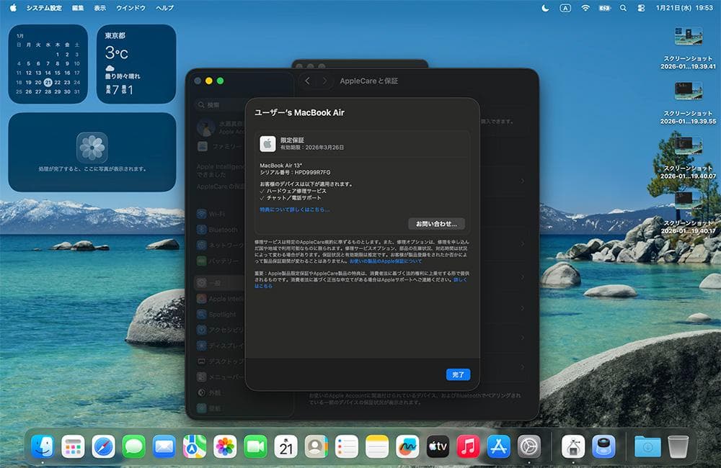Launch Apple TV from the Dock
The width and height of the screenshot is (721, 468).
438,446
